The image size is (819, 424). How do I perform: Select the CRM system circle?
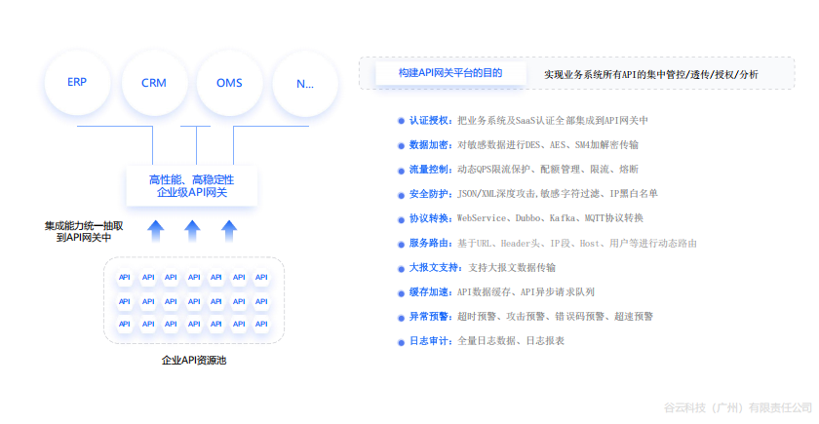(153, 83)
